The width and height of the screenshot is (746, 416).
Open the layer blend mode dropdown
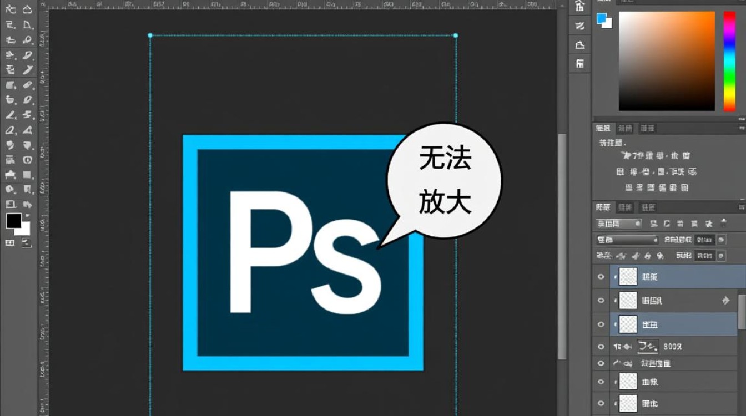626,240
